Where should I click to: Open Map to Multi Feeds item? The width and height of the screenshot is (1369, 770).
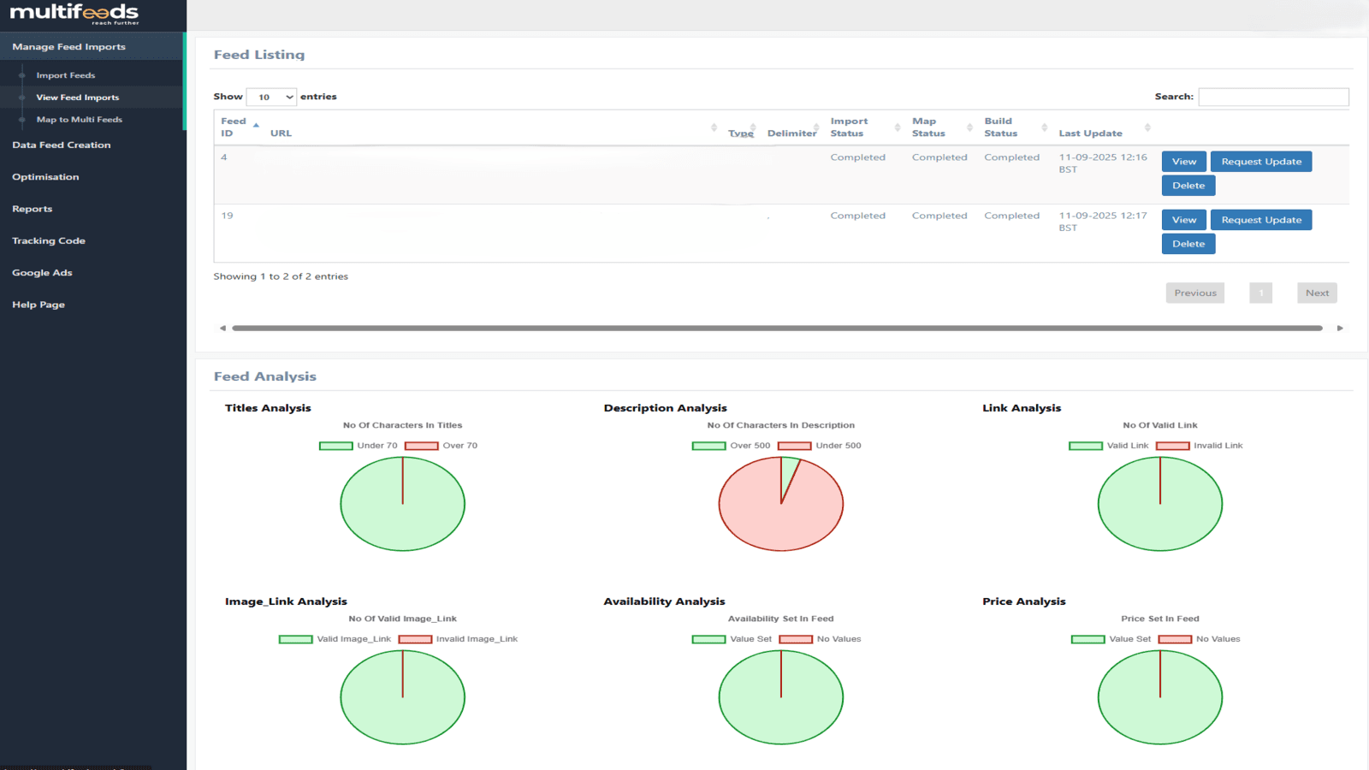tap(79, 120)
